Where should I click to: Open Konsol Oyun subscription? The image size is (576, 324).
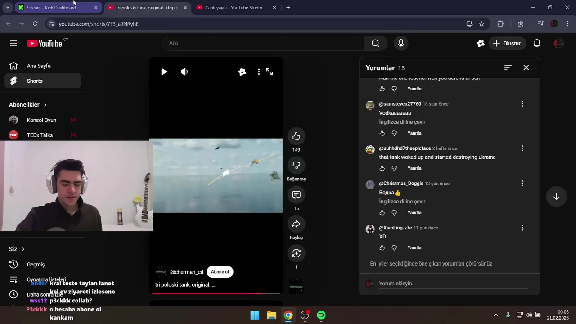(x=43, y=120)
